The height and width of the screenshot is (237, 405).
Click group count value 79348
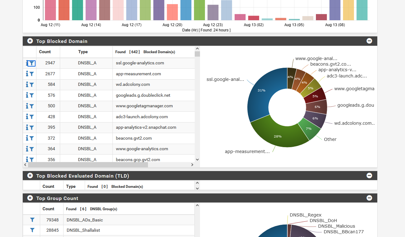coord(52,220)
